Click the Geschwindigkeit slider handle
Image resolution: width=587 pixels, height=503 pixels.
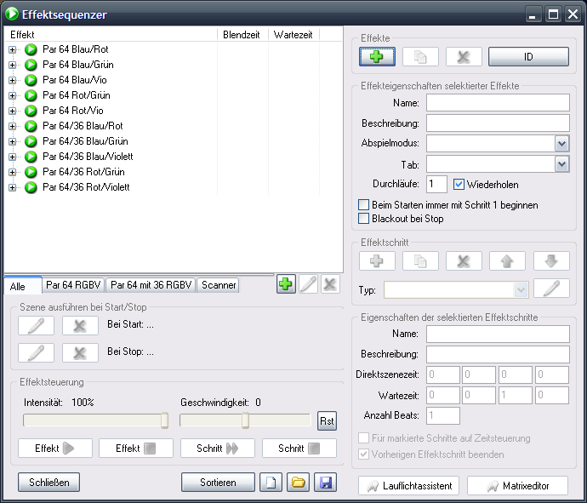[245, 420]
